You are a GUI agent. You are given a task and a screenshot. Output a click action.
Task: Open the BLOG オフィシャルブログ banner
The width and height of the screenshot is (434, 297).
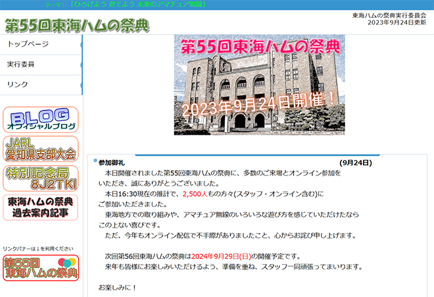[41, 120]
